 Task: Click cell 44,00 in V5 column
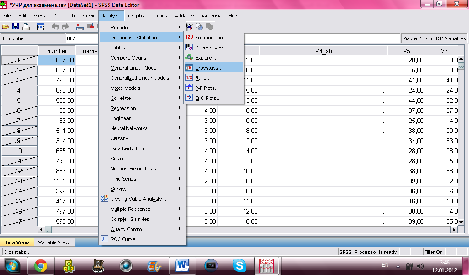click(406, 100)
